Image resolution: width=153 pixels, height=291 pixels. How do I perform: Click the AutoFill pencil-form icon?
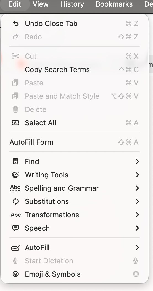coord(15,247)
